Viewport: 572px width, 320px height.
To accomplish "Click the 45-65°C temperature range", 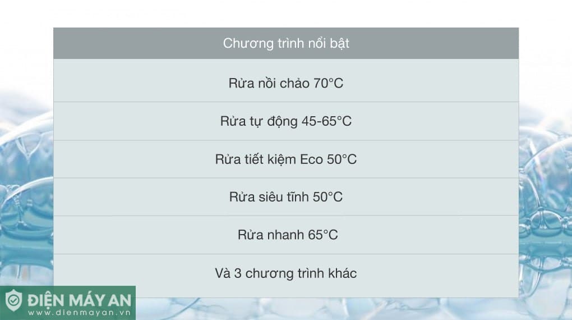I will 326,121.
